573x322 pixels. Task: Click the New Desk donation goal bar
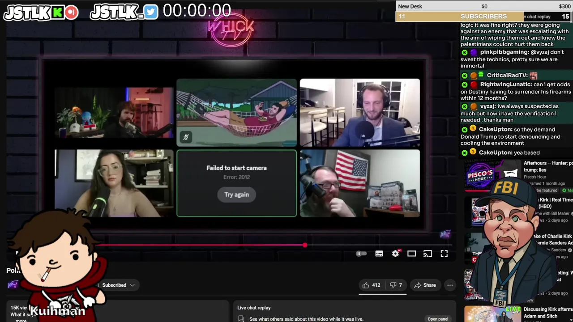(x=483, y=6)
